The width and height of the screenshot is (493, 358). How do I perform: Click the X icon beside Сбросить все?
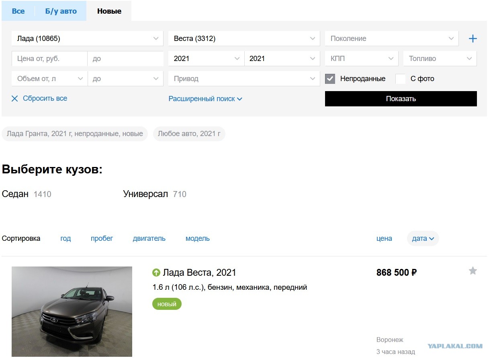pyautogui.click(x=15, y=99)
